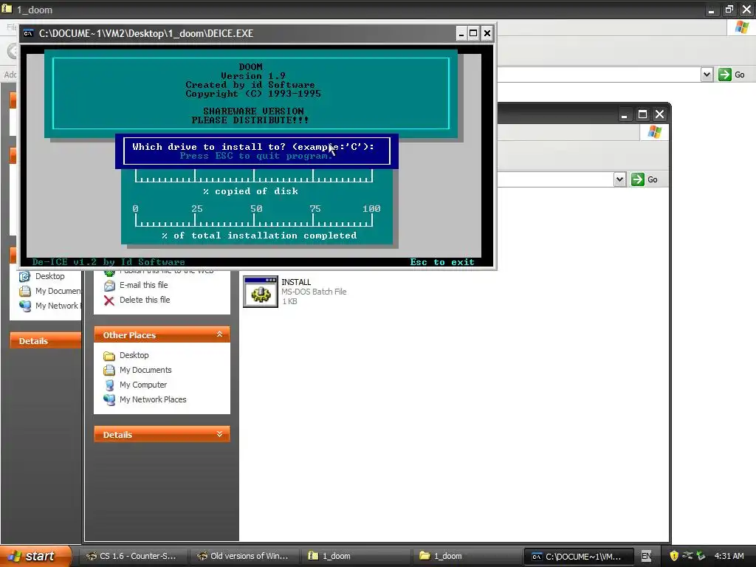Image resolution: width=756 pixels, height=567 pixels.
Task: Click My Computer link in Other Places
Action: pyautogui.click(x=143, y=385)
